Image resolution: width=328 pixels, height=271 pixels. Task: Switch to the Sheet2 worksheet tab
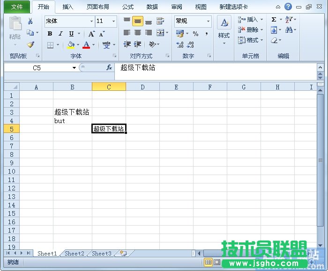74,254
